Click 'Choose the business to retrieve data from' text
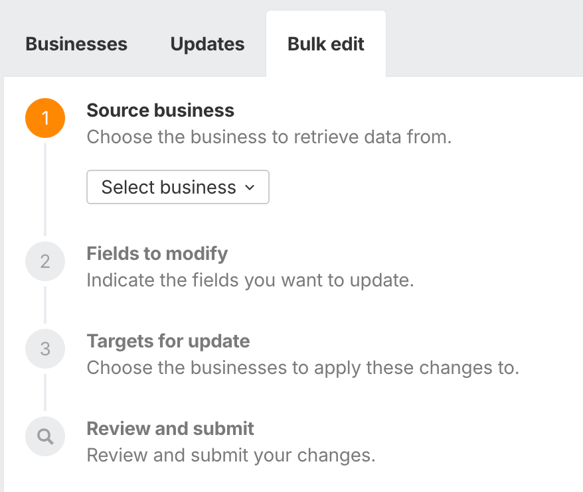Image resolution: width=583 pixels, height=492 pixels. pos(269,137)
